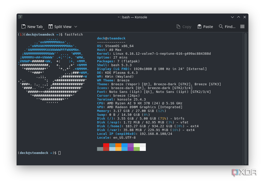This screenshot has width=265, height=185.
Task: Click the Split View button
Action: [x=60, y=26]
